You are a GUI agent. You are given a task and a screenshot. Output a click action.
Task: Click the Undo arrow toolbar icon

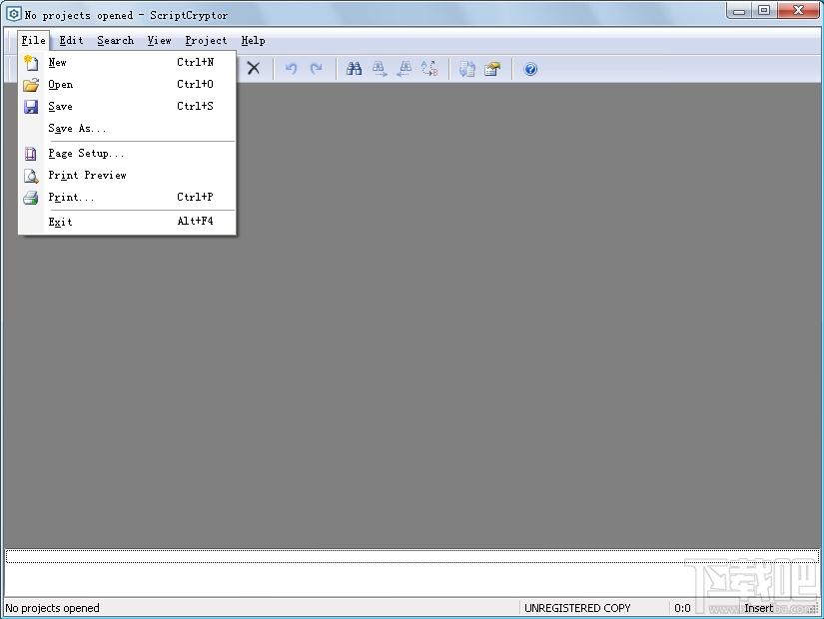coord(291,69)
